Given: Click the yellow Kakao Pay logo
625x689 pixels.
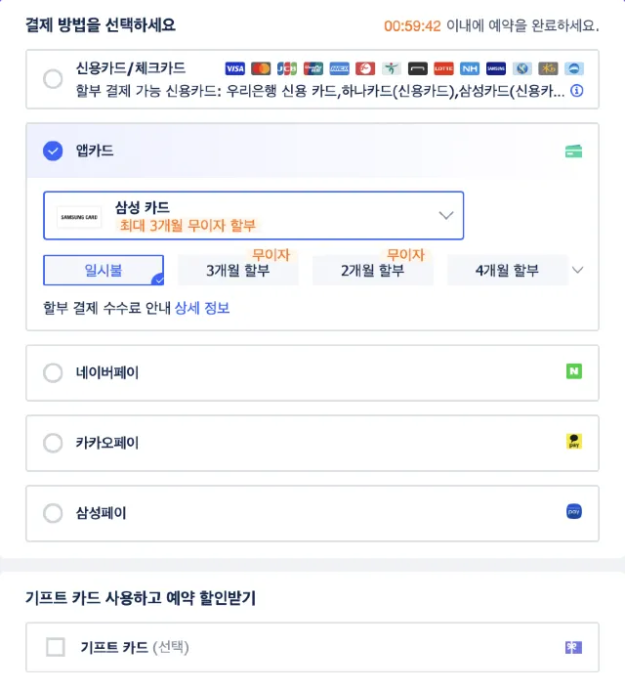Looking at the screenshot, I should 574,442.
